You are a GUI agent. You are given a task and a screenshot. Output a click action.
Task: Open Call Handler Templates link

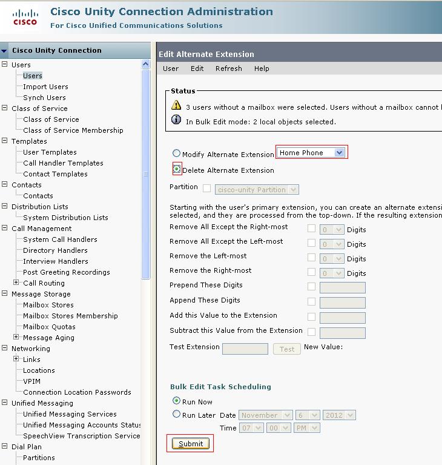click(x=63, y=163)
